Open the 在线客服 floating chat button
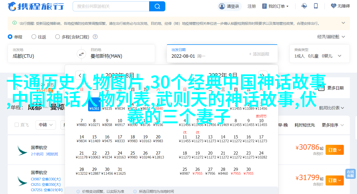Screen dimensions: 357x194 350,174
